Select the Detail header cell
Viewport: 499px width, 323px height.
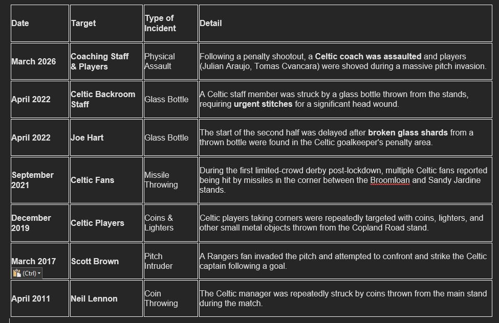coord(345,23)
